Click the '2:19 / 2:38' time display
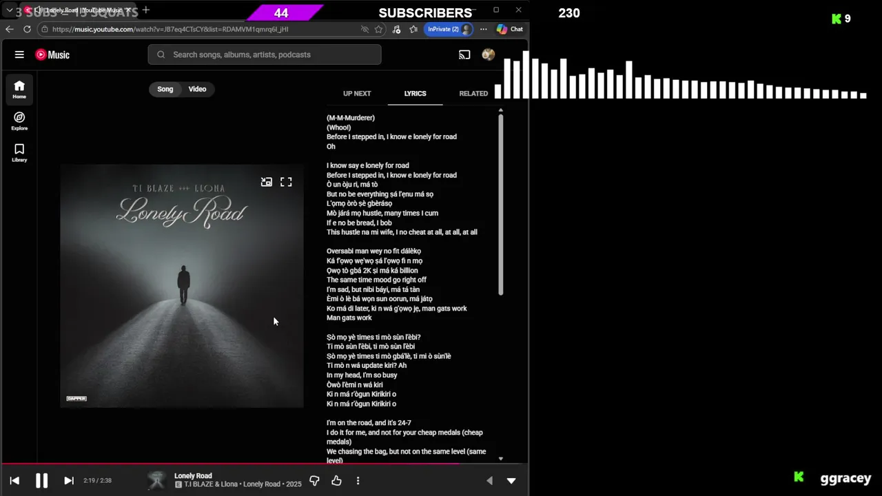882x496 pixels. 97,481
